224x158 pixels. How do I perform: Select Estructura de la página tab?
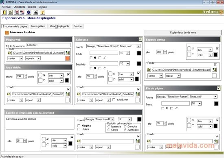point(15,26)
